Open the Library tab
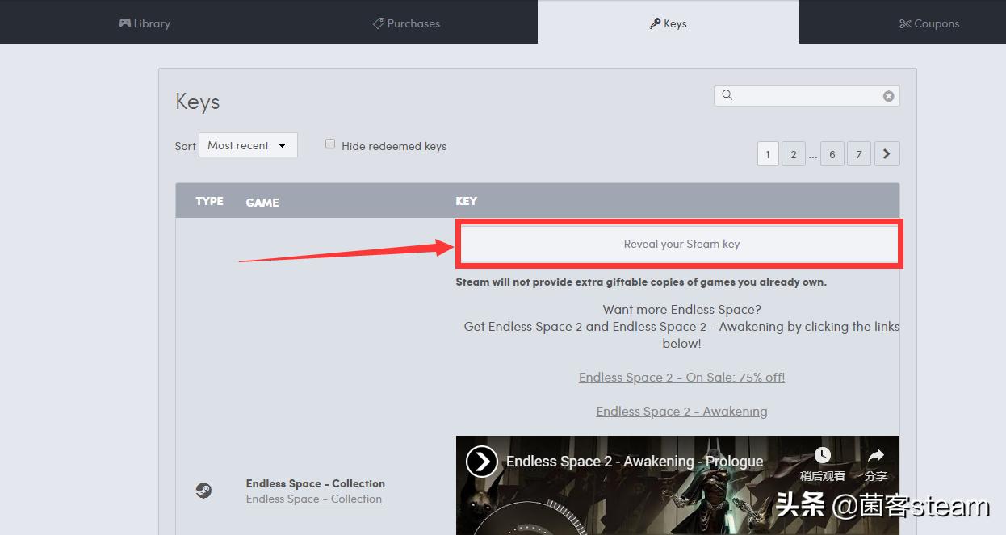Screen dimensions: 1006x535 pyautogui.click(x=145, y=23)
